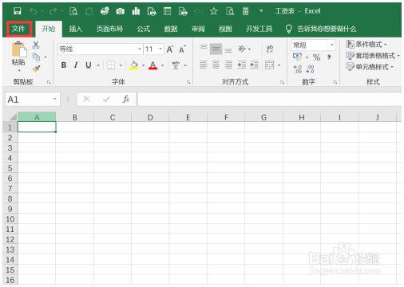Open the borders dropdown arrow

[x=121, y=65]
